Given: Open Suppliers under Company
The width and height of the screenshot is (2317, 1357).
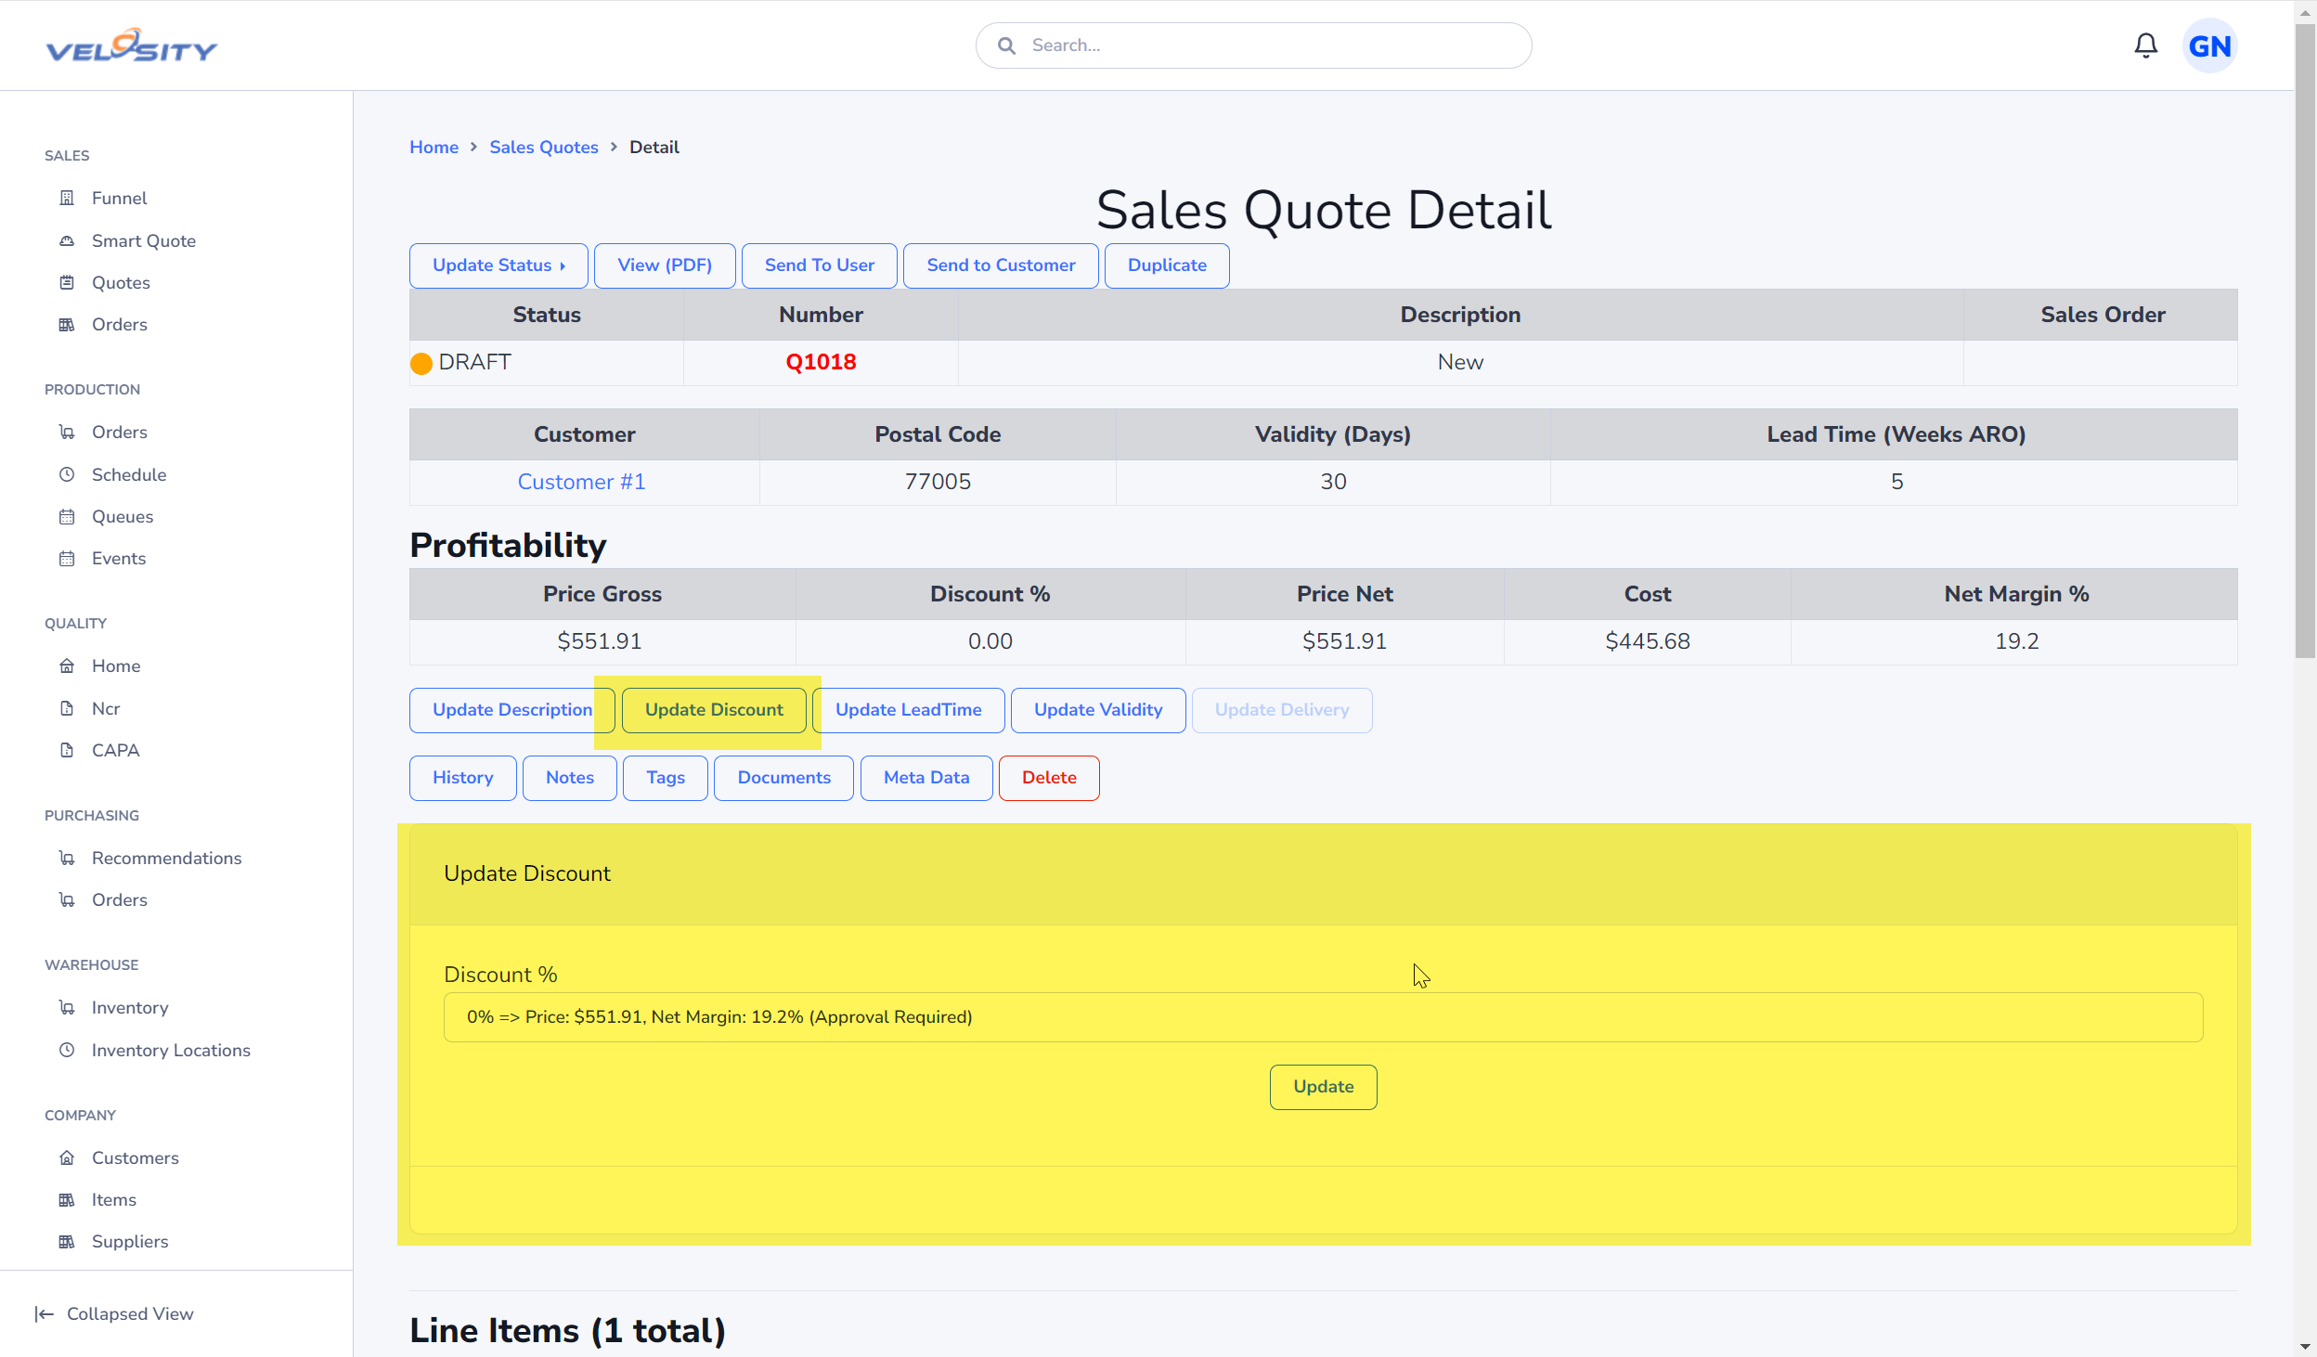Looking at the screenshot, I should [130, 1241].
